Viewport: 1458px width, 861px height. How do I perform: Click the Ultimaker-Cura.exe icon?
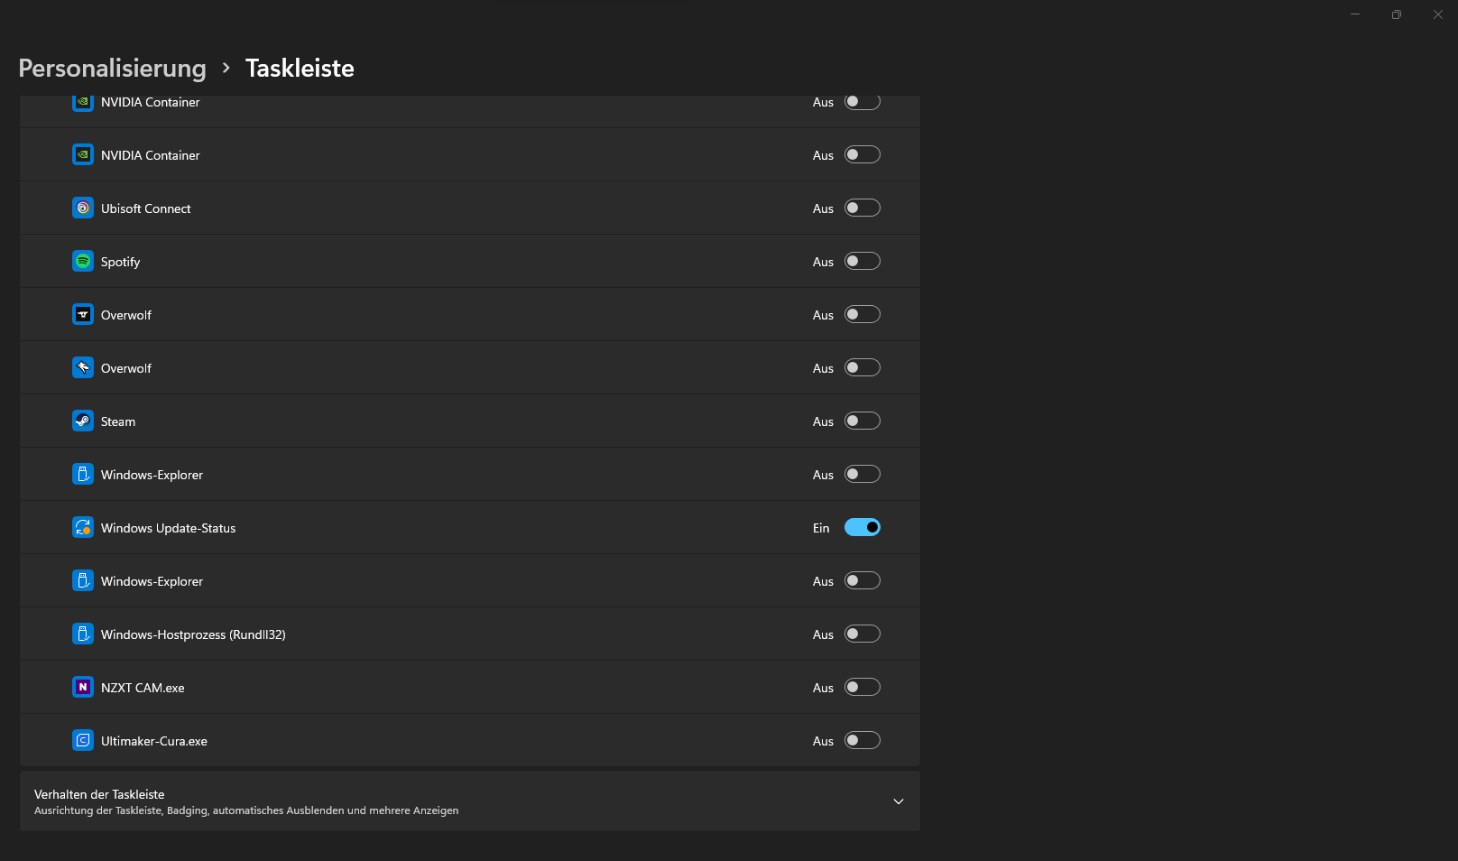[83, 740]
